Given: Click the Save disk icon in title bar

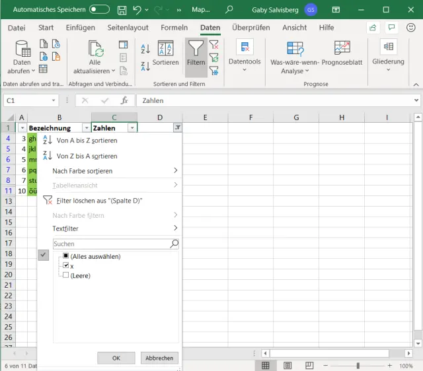Looking at the screenshot, I should point(122,10).
